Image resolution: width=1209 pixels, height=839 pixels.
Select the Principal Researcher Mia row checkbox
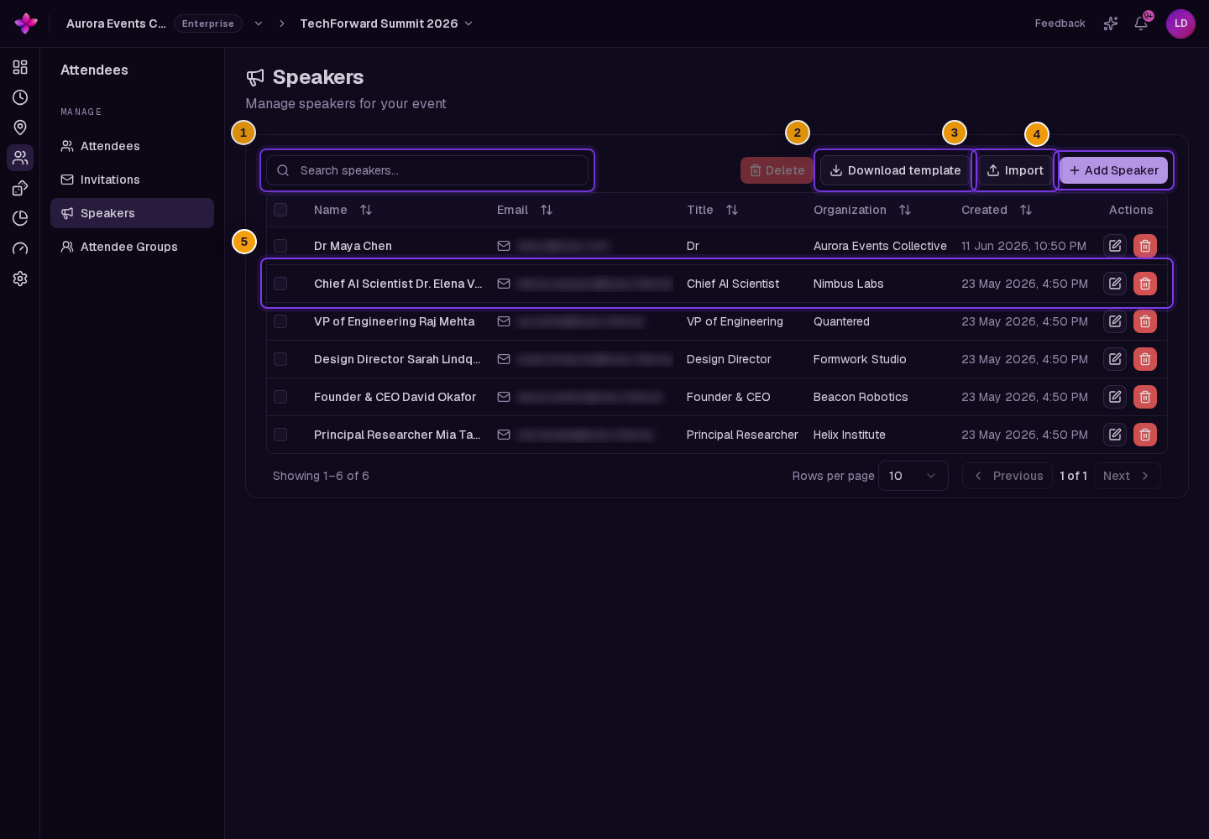pos(280,435)
